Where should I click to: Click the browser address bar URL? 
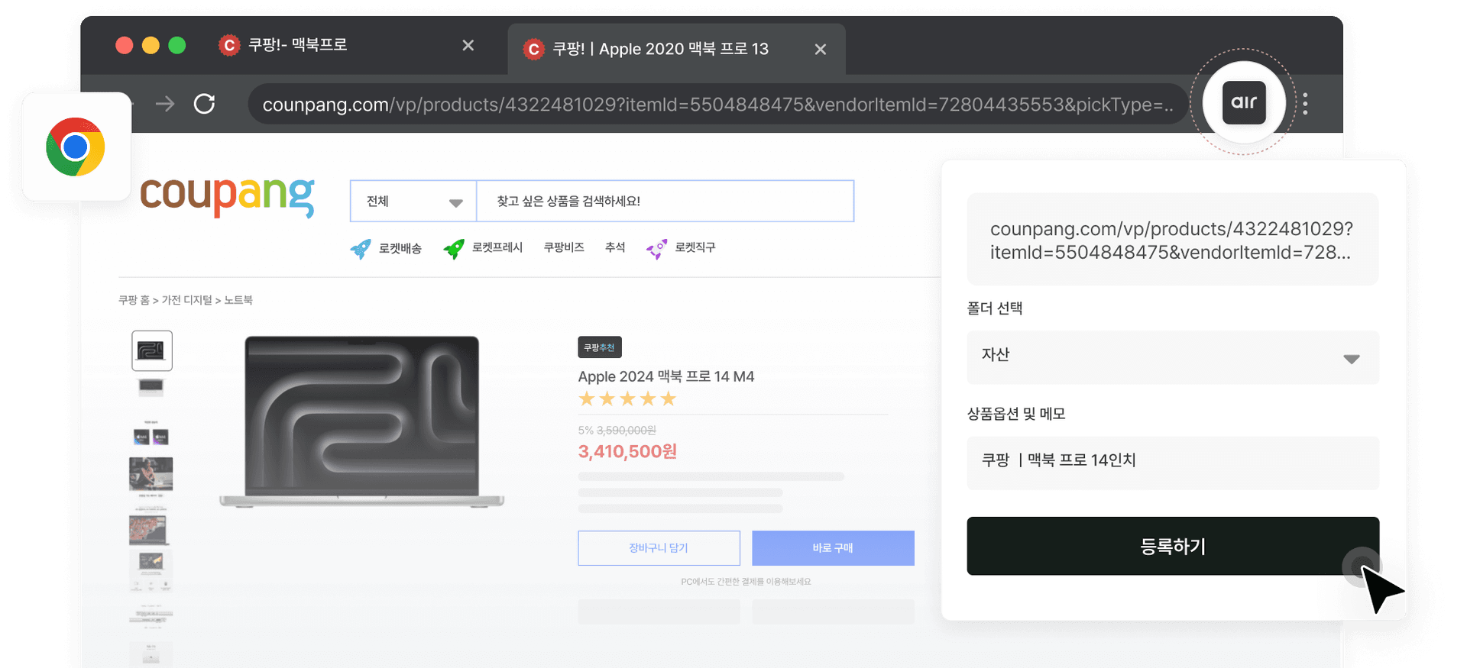click(x=717, y=104)
